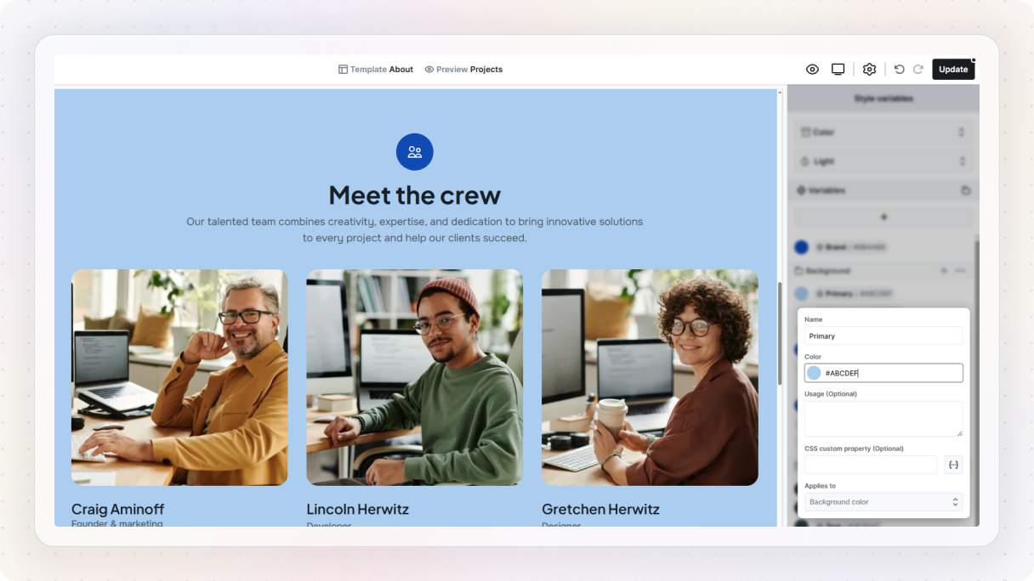Click the Variables section label
Viewport: 1034px width, 581px height.
point(826,190)
